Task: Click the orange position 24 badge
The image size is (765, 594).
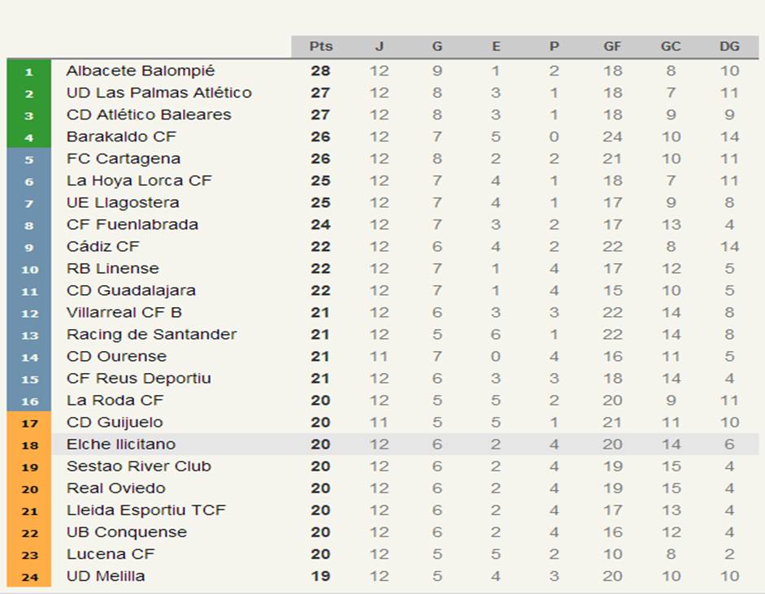Action: tap(29, 577)
